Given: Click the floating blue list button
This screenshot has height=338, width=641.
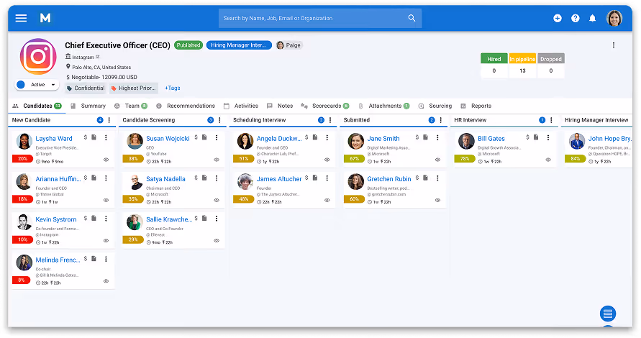Looking at the screenshot, I should (607, 314).
